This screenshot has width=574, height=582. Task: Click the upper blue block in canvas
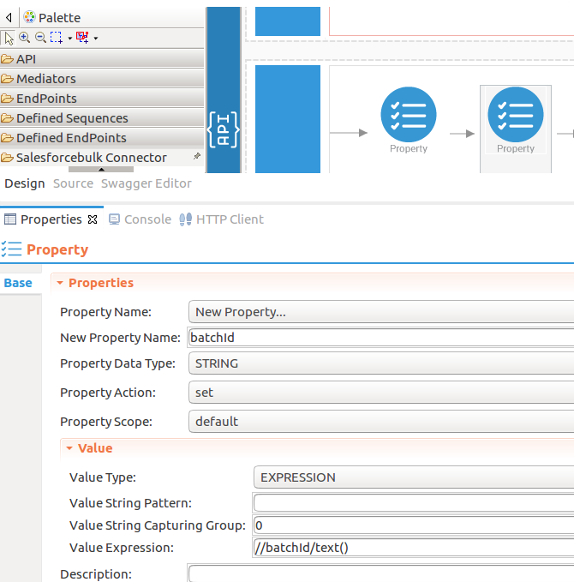point(288,21)
